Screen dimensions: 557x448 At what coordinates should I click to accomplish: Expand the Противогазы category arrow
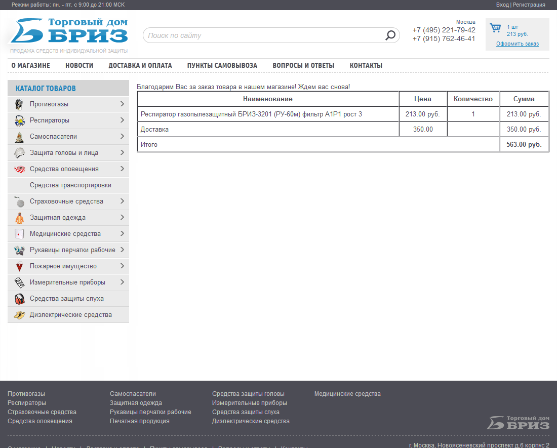click(122, 104)
